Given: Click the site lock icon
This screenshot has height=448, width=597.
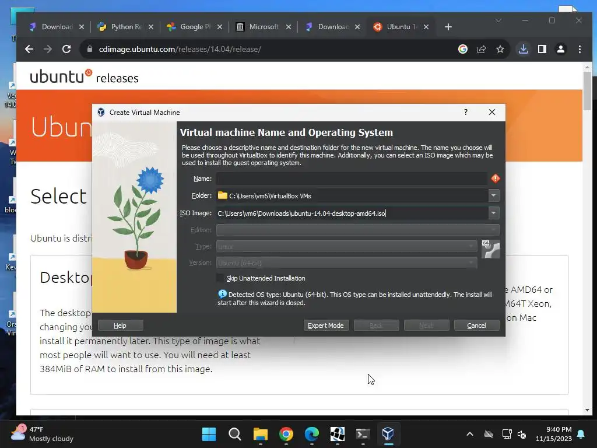Looking at the screenshot, I should pos(90,49).
